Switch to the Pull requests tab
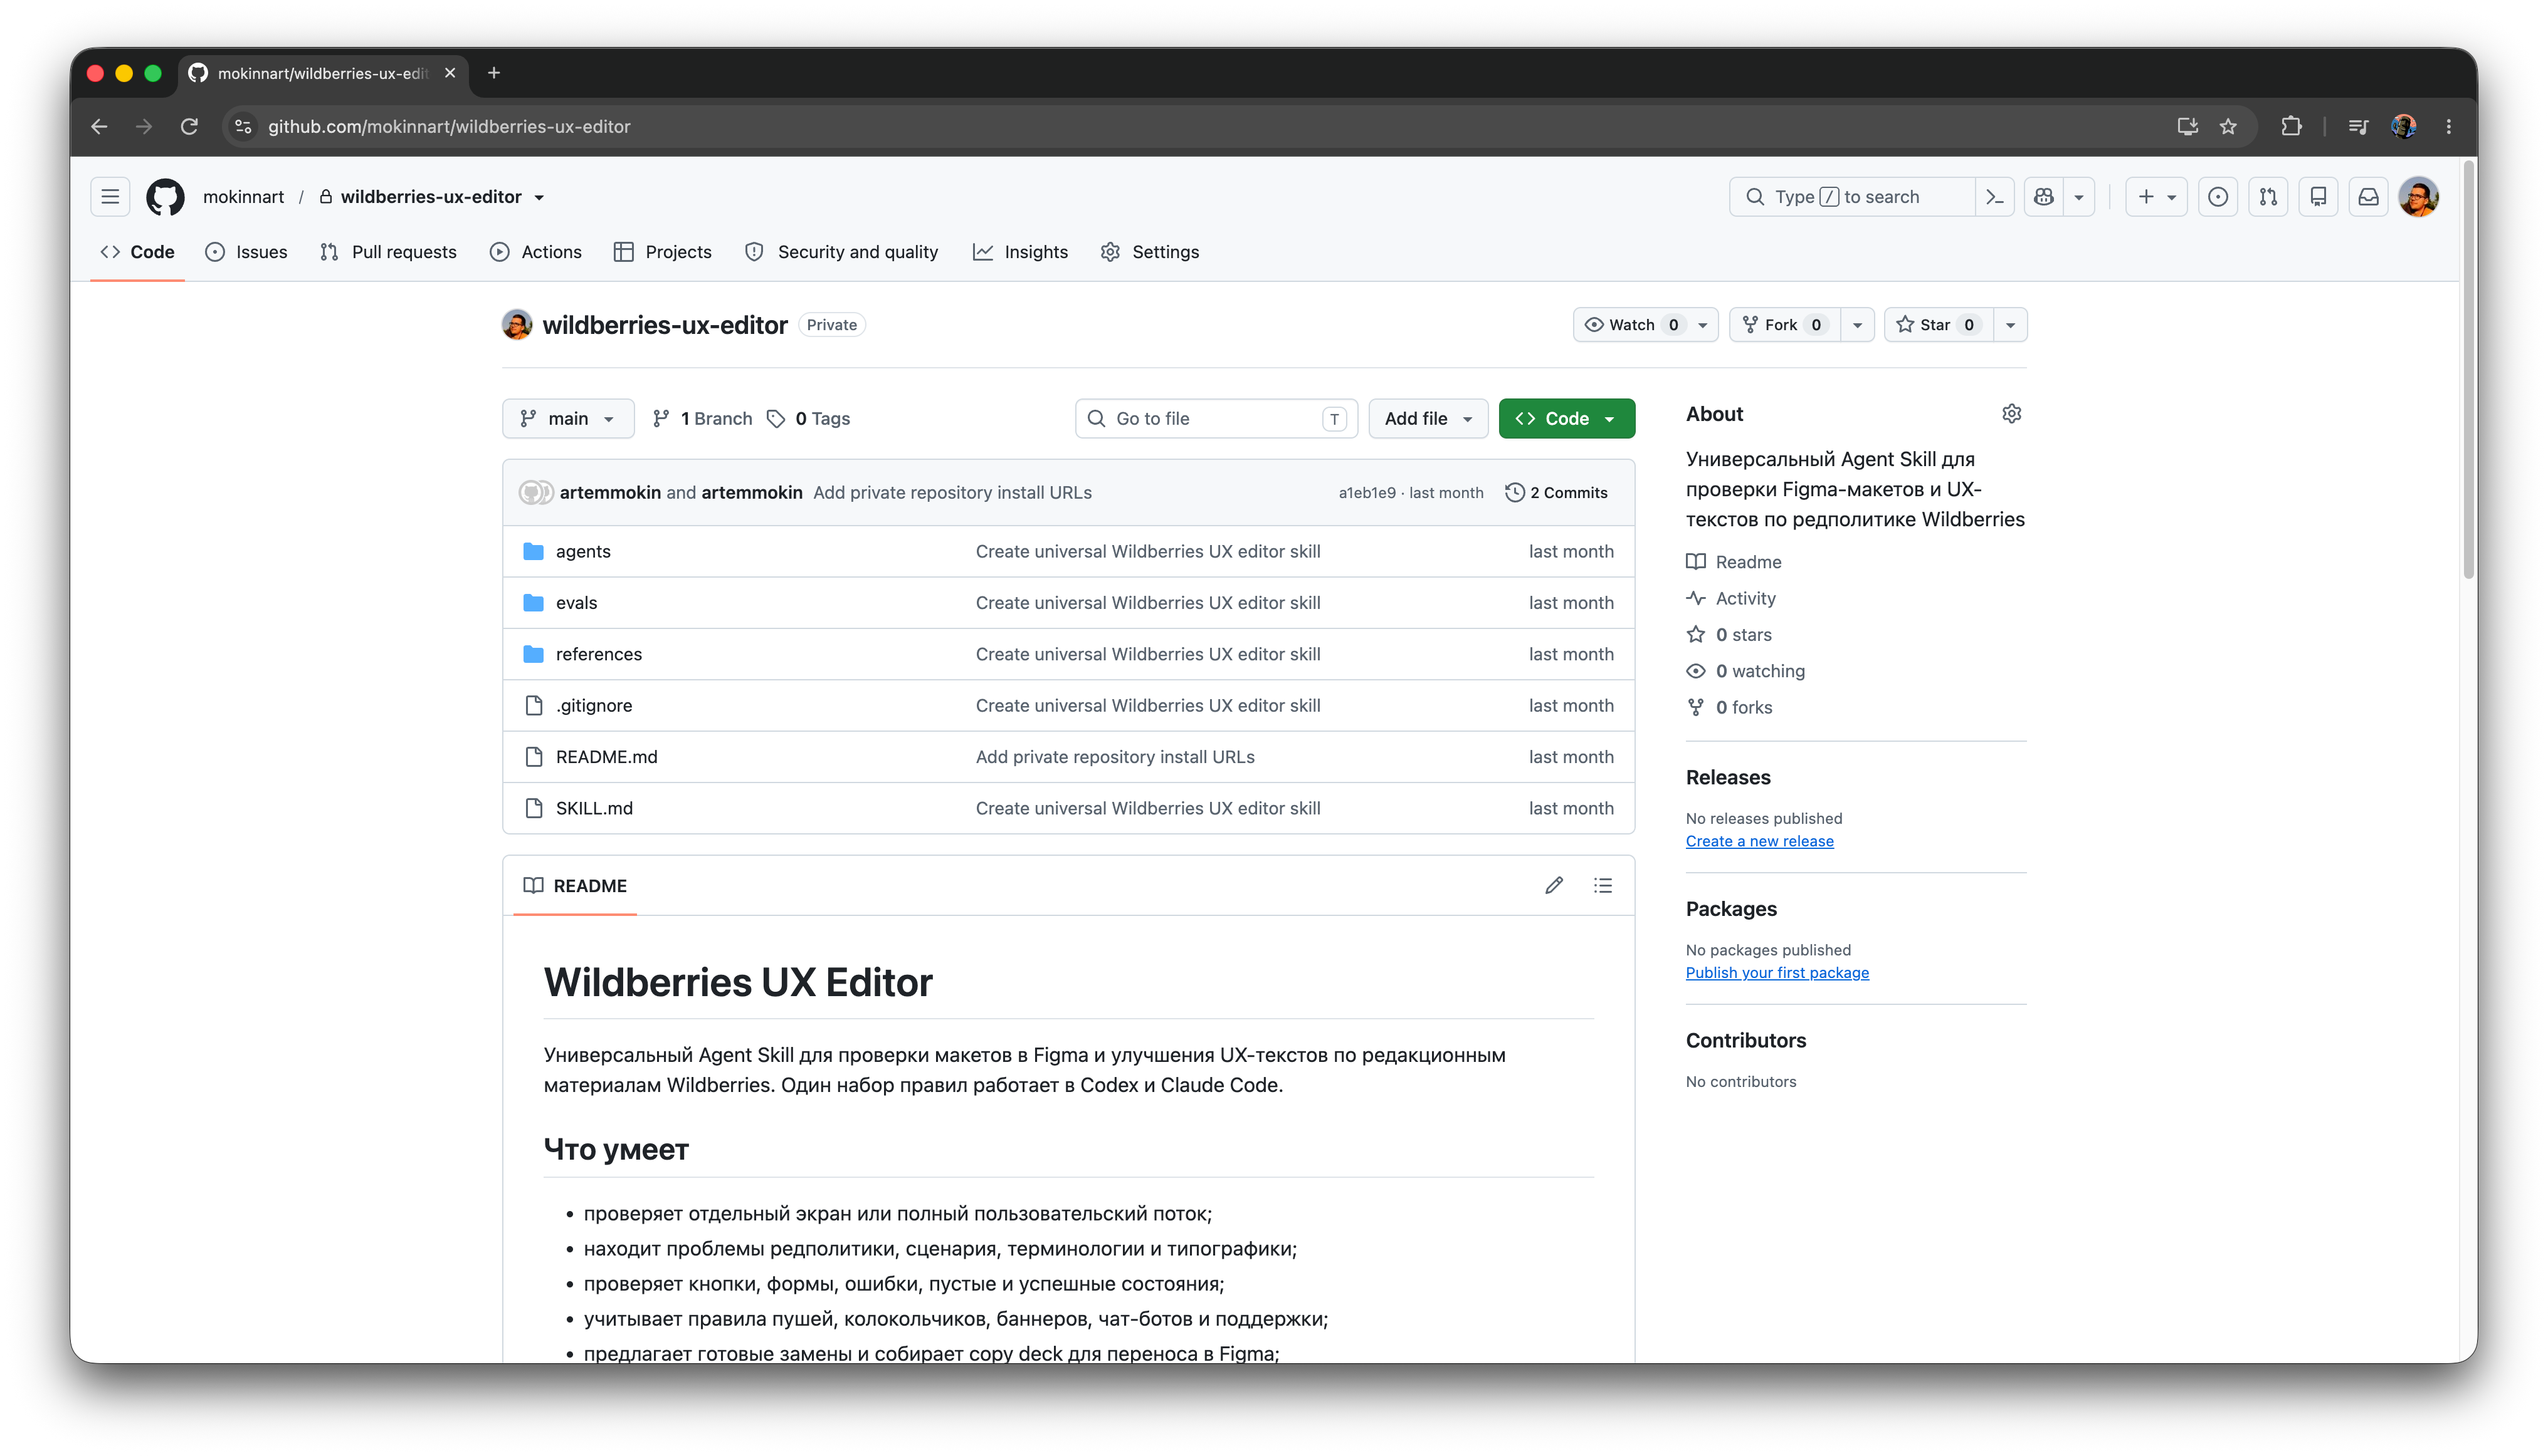Image resolution: width=2548 pixels, height=1456 pixels. point(388,252)
